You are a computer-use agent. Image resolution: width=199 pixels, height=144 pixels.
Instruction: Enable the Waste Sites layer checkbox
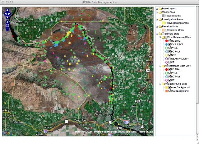[166, 16]
